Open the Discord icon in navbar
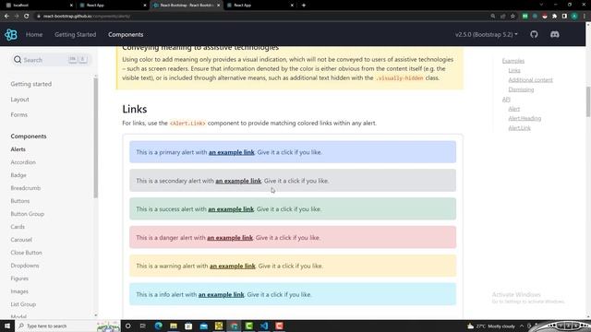Image resolution: width=591 pixels, height=332 pixels. (x=554, y=35)
